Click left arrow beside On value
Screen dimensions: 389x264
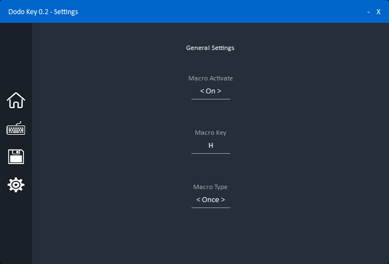point(202,91)
